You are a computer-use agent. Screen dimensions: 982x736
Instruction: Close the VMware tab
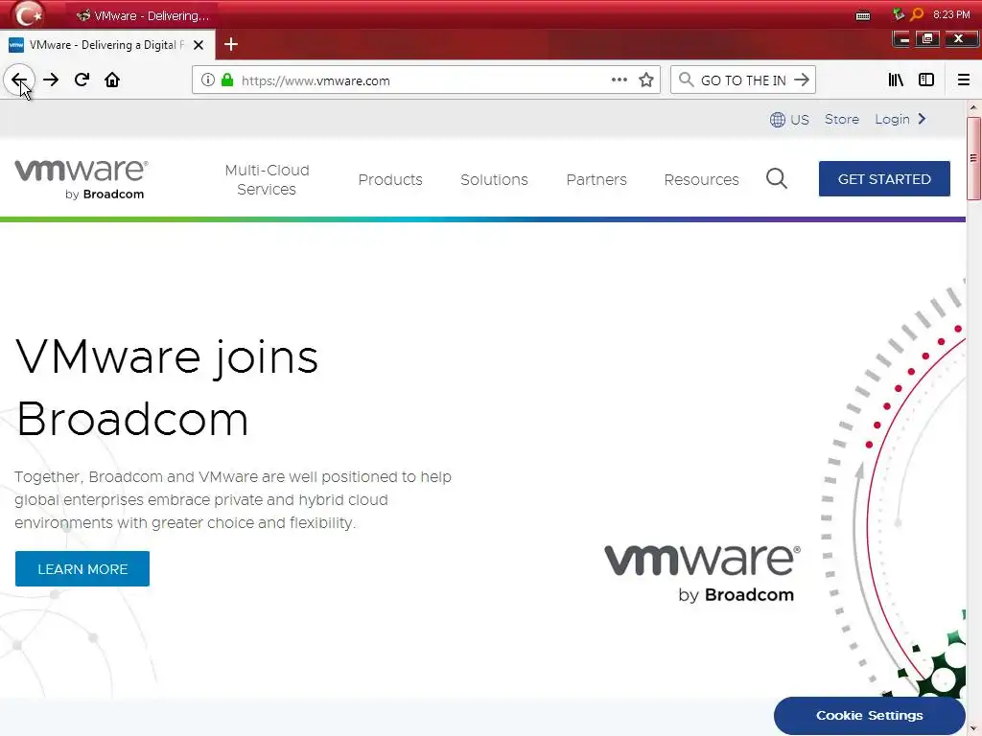tap(199, 45)
